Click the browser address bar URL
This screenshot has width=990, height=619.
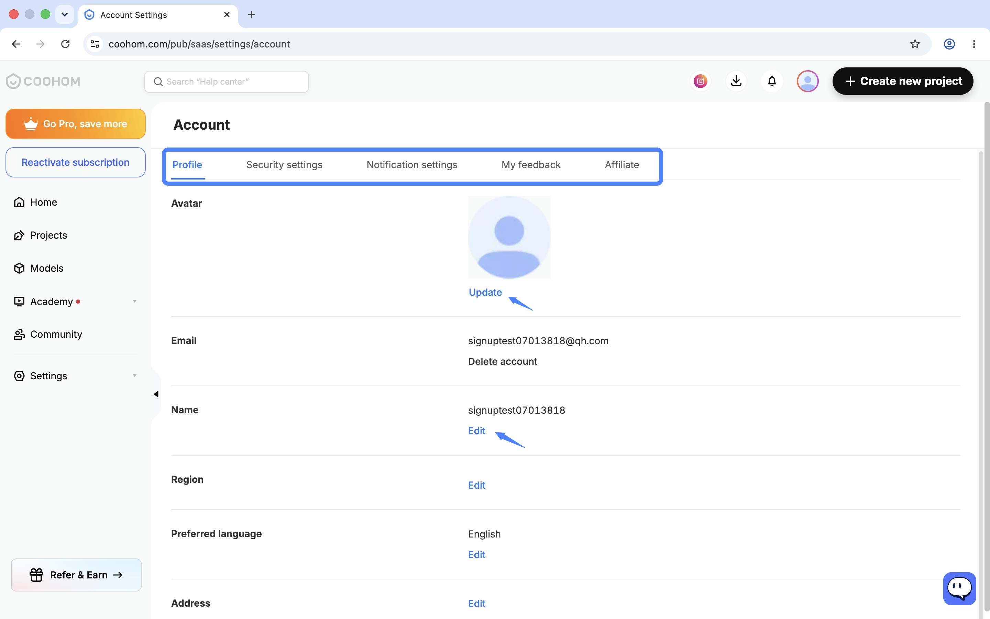coord(199,44)
